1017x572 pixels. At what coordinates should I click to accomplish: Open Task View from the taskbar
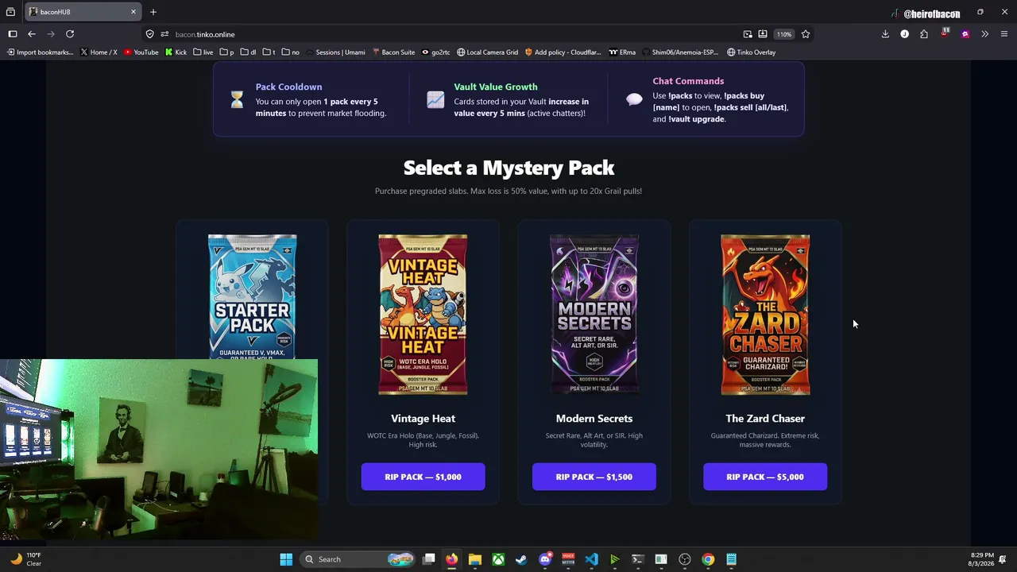click(x=429, y=559)
